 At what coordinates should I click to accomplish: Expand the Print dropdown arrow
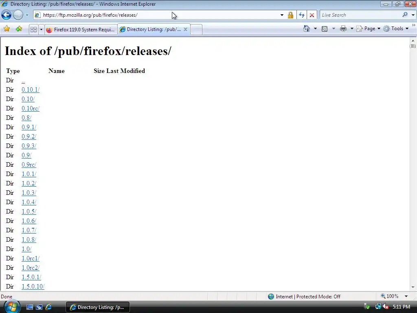coord(351,29)
